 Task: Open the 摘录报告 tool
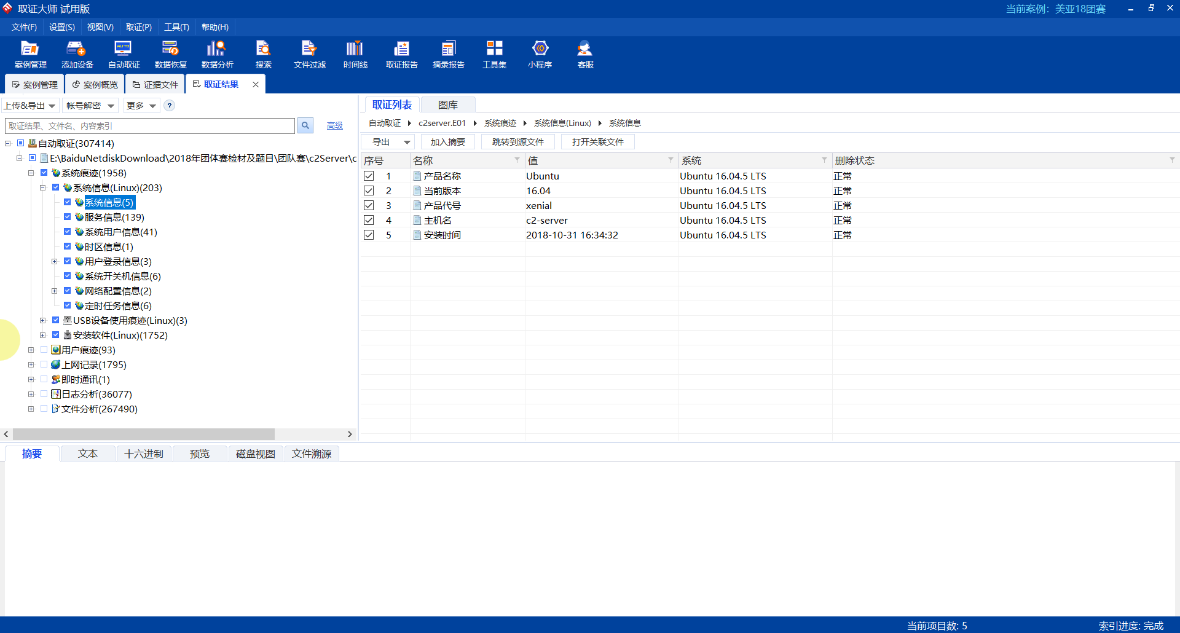[x=448, y=55]
